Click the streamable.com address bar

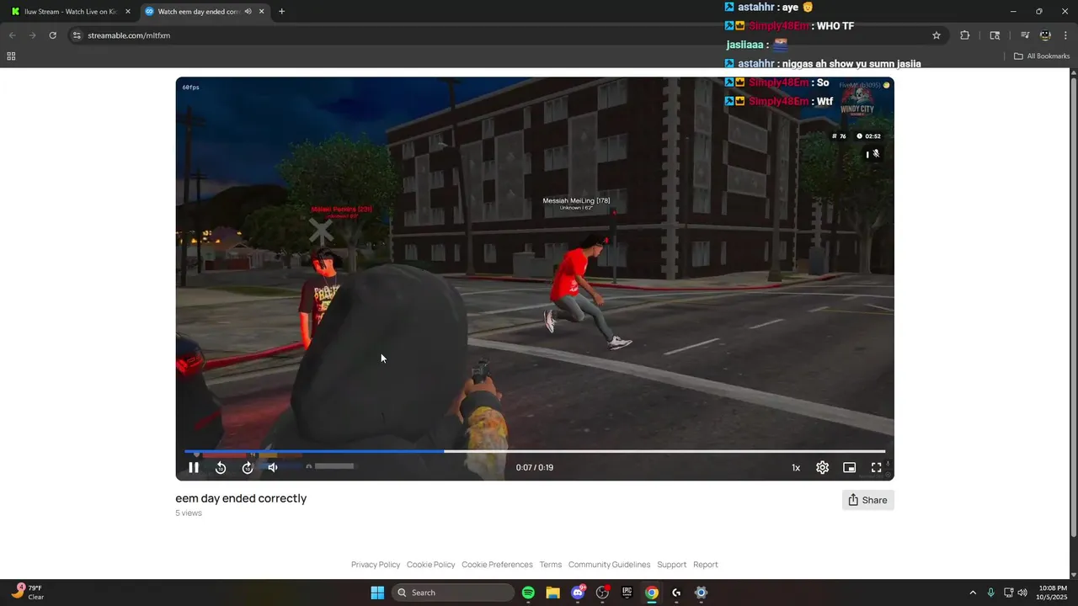505,35
